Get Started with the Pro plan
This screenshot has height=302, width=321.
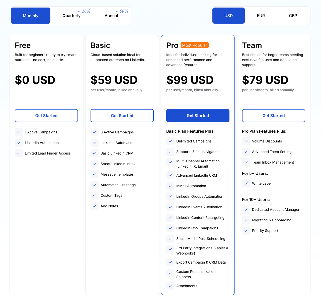click(x=198, y=116)
